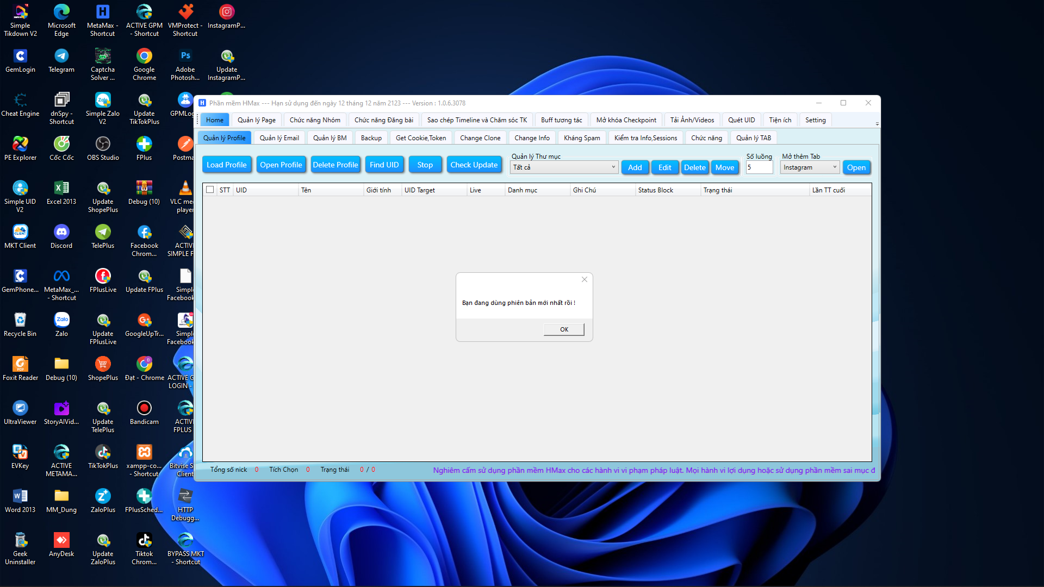The image size is (1044, 587).
Task: Open the UltraViewer desktop icon
Action: click(x=20, y=412)
